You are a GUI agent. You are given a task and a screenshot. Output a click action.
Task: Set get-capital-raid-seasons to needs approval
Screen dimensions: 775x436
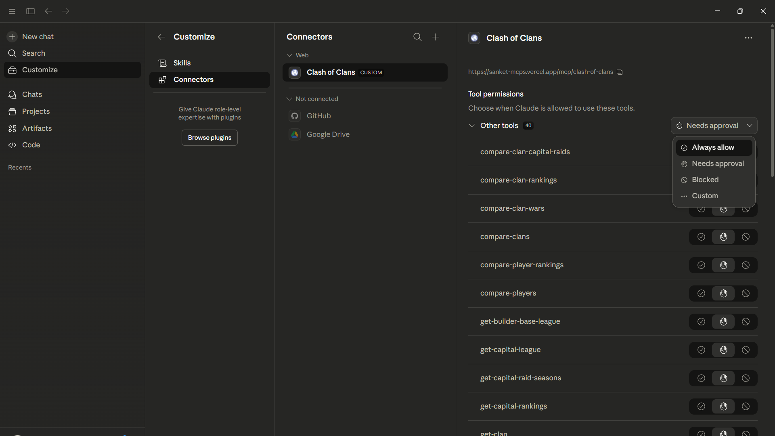pyautogui.click(x=723, y=378)
